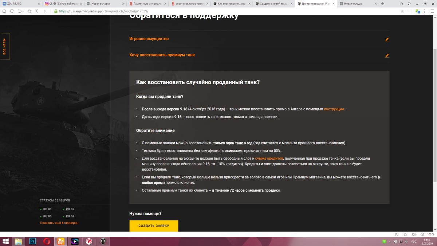Open the ВСЕ ИГРЫ side panel
The width and height of the screenshot is (437, 246).
pyautogui.click(x=5, y=46)
